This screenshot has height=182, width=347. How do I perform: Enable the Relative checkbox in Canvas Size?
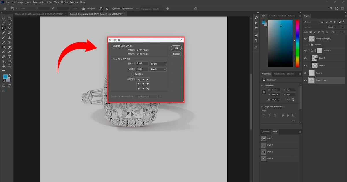(133, 74)
